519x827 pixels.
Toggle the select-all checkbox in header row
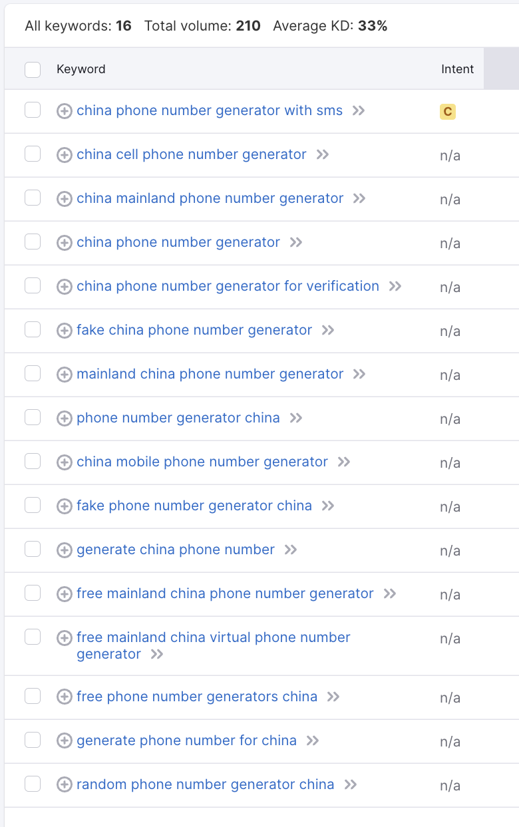[33, 69]
